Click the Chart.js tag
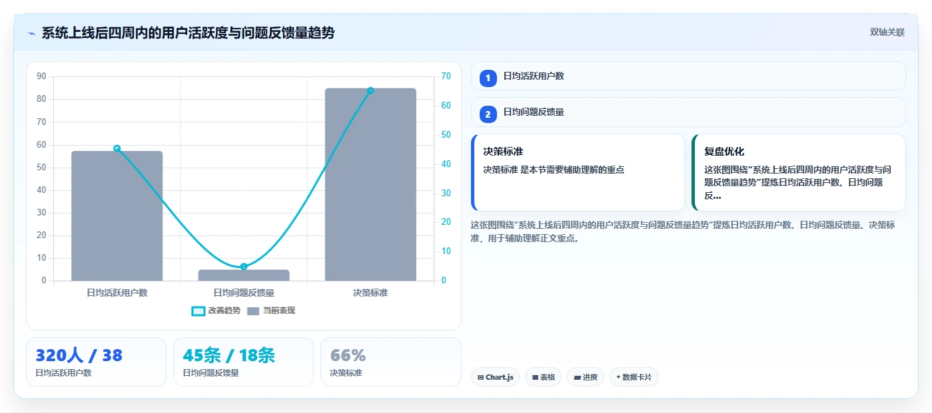This screenshot has width=932, height=413. click(495, 377)
